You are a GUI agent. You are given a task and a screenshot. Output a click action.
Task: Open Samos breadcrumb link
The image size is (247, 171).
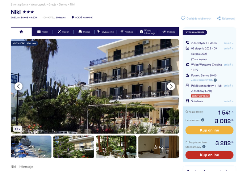pyautogui.click(x=63, y=4)
